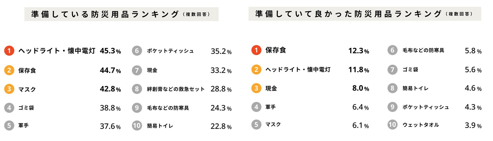Select the gray 9 badge beside 毛布などの防寒具 24.3%
Screen dimensions: 493x141
pos(137,108)
